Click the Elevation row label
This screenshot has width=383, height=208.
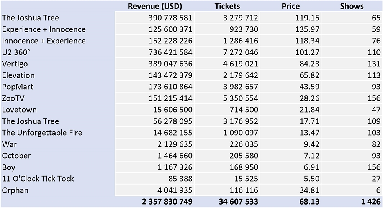(18, 75)
